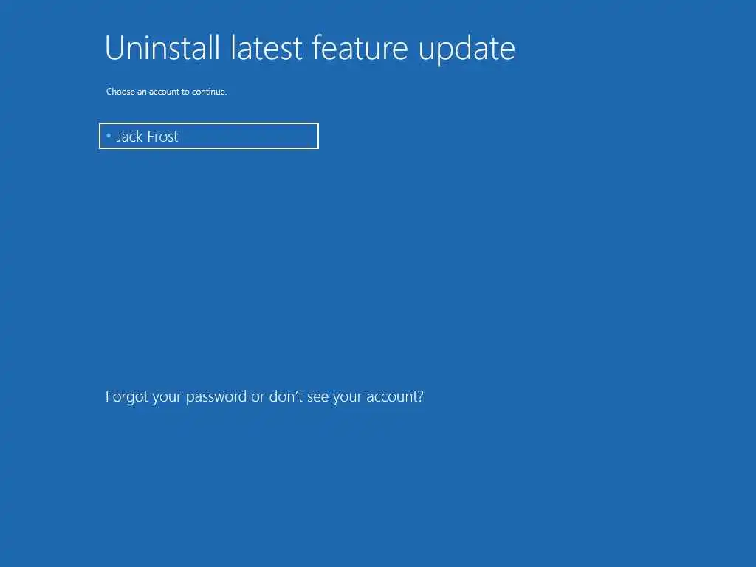
Task: Click the word Uninstall in the title
Action: pos(162,48)
